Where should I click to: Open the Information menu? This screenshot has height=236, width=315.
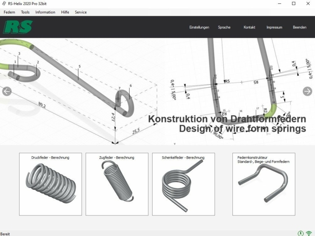[45, 12]
